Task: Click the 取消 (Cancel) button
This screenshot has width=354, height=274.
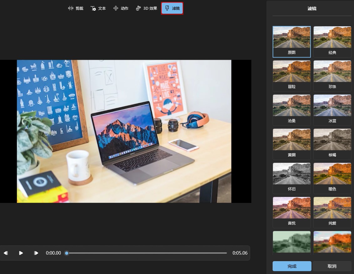Action: (x=332, y=266)
